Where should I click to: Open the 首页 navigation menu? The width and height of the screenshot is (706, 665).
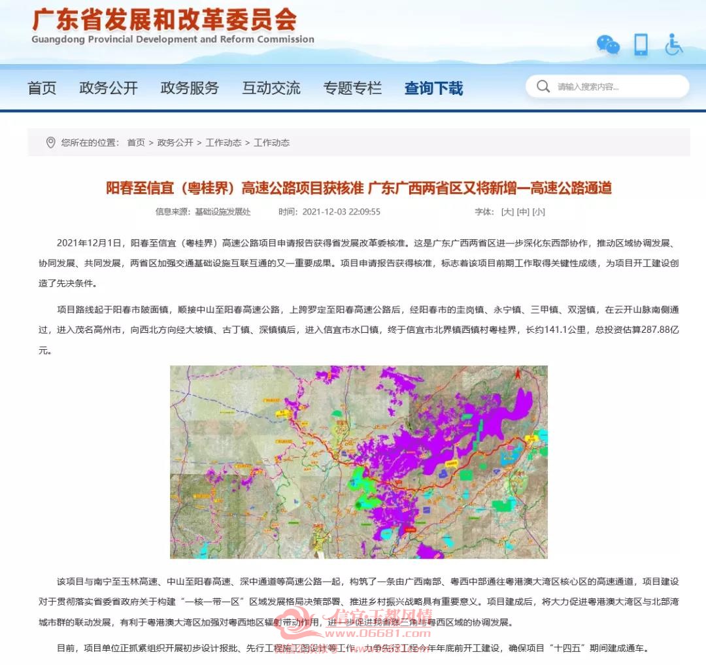click(x=42, y=88)
